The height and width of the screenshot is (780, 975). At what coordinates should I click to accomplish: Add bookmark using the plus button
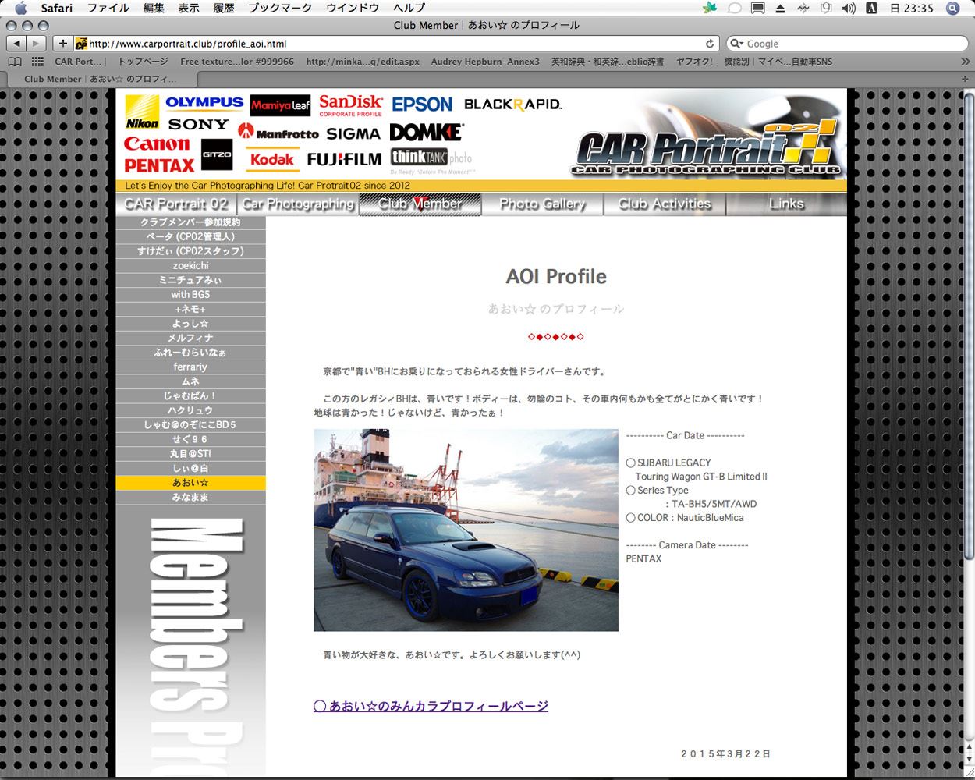(x=63, y=44)
